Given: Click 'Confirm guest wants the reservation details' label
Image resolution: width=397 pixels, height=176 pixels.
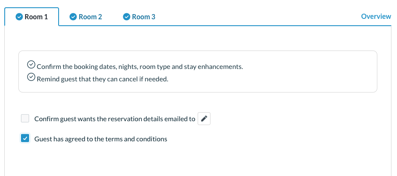Looking at the screenshot, I should pyautogui.click(x=114, y=119).
